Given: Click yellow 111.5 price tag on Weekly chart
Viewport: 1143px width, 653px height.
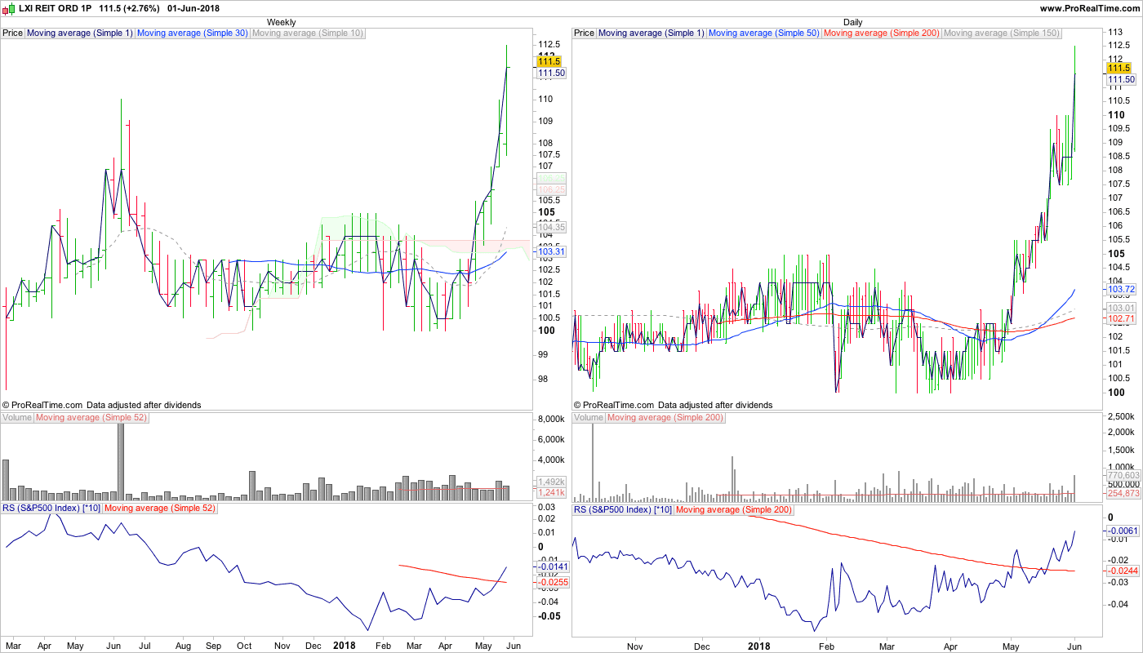Looking at the screenshot, I should 549,61.
